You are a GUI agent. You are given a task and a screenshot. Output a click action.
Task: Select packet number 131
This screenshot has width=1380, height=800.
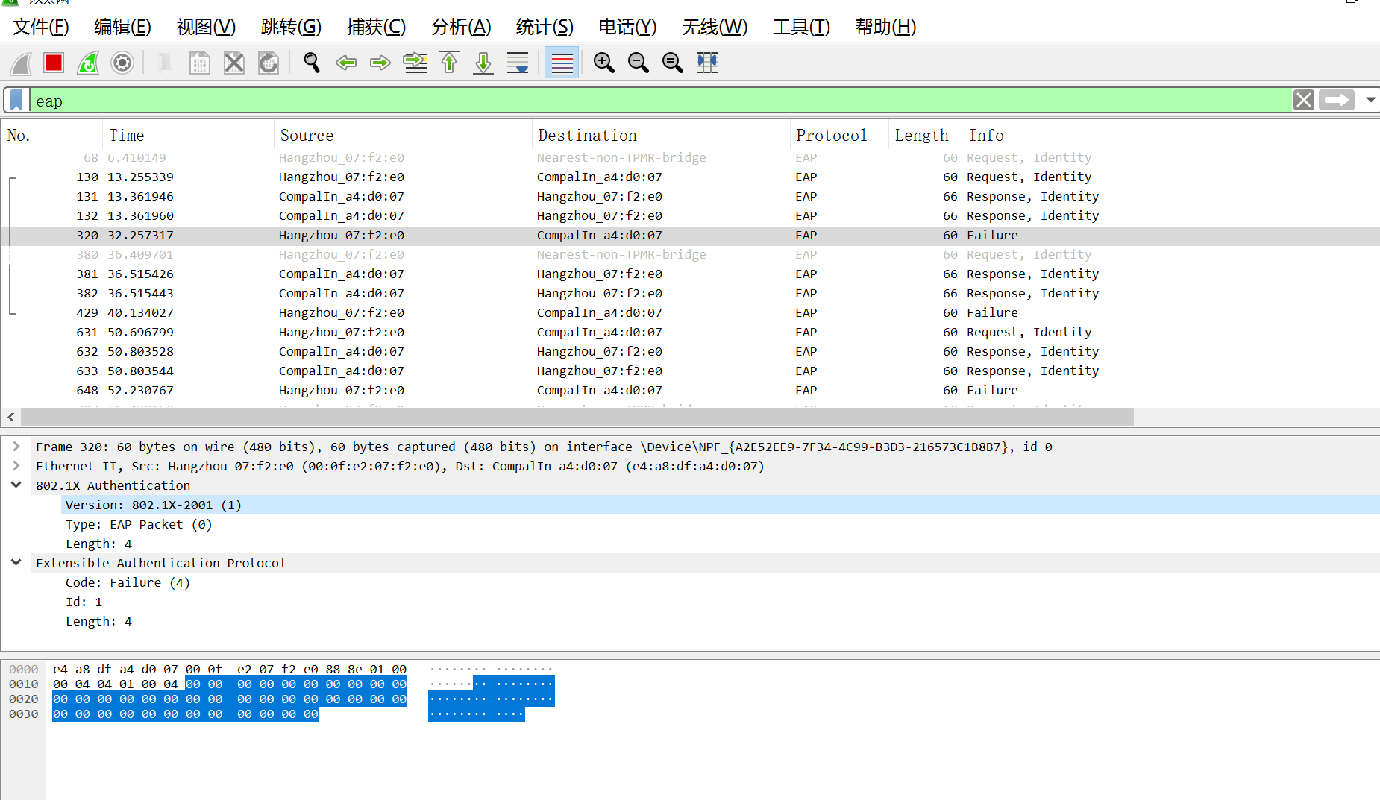(x=690, y=196)
